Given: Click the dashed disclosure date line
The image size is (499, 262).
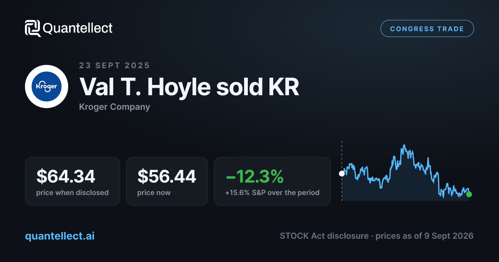Looking at the screenshot, I should point(342,171).
